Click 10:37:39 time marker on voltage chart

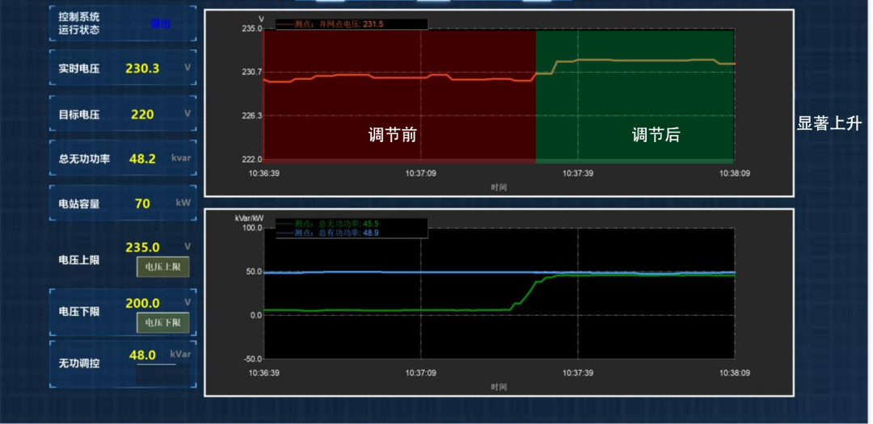577,173
